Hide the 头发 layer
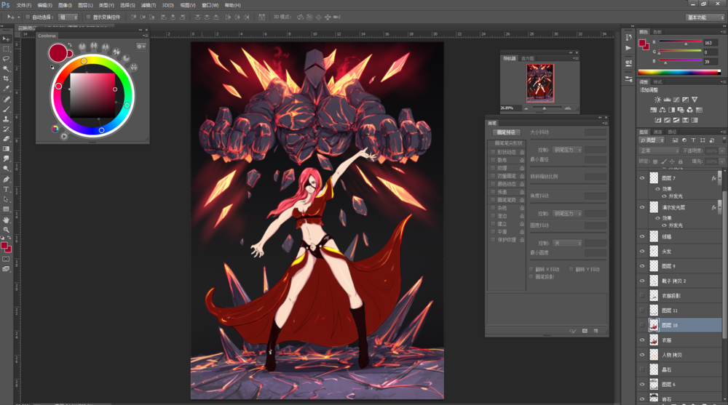This screenshot has width=728, height=405. click(x=642, y=252)
